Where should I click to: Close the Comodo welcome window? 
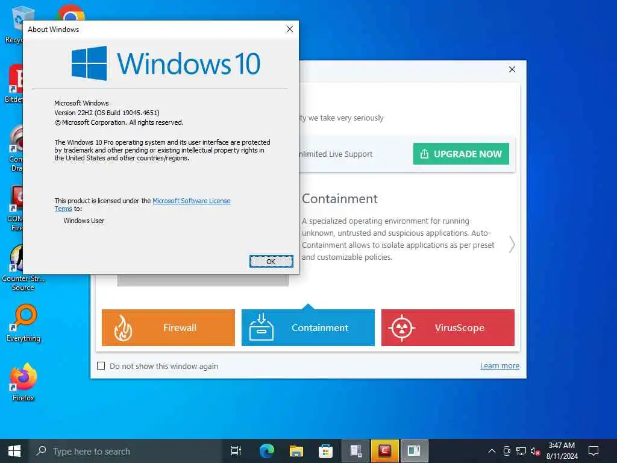pyautogui.click(x=512, y=69)
